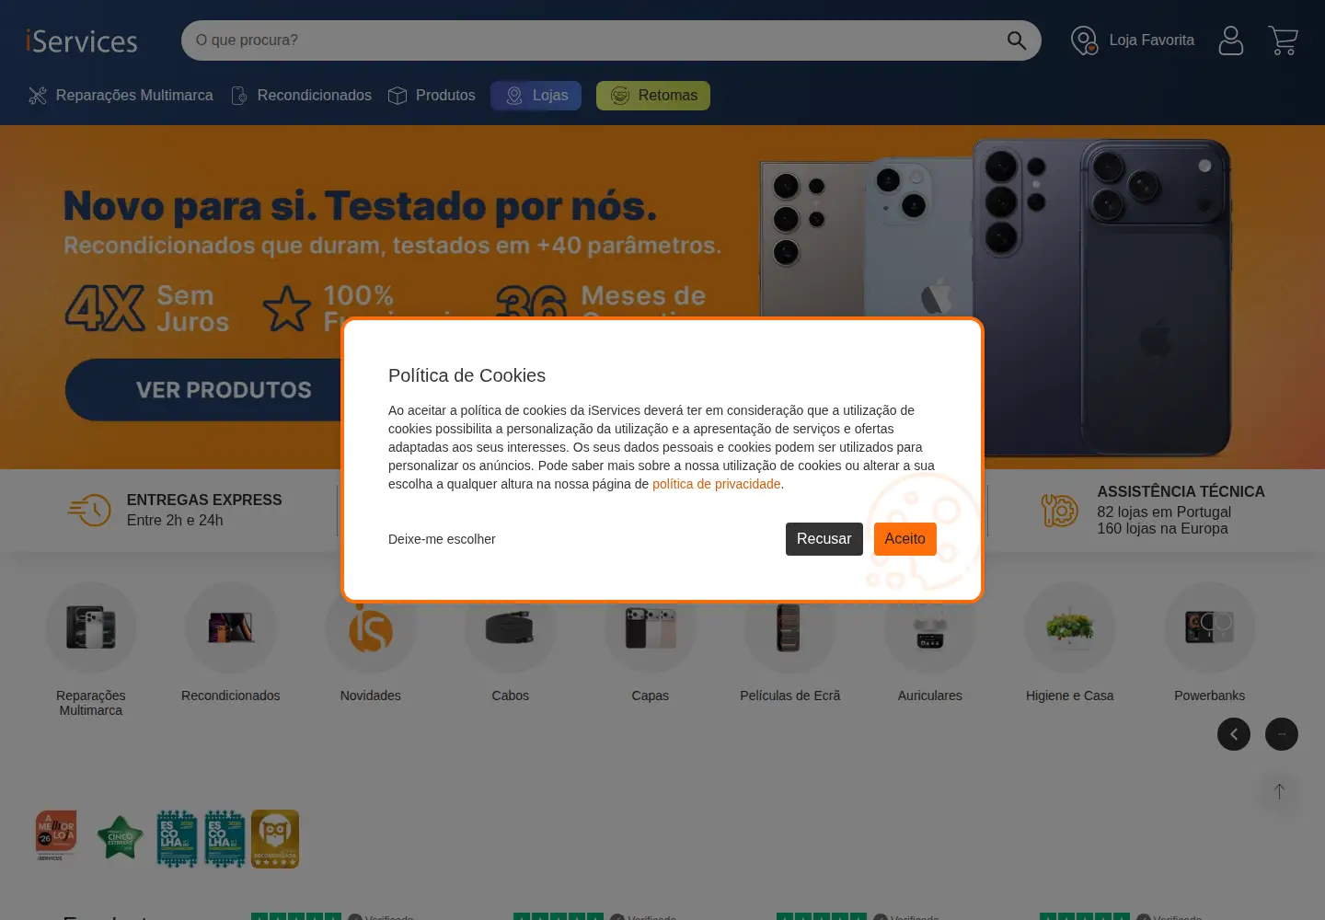Open Recondicionados in the navigation
The height and width of the screenshot is (920, 1325).
301,96
